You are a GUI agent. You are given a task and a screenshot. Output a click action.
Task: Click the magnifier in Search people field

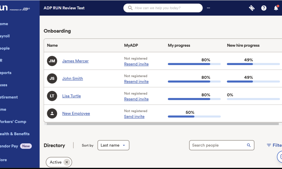[x=249, y=145]
